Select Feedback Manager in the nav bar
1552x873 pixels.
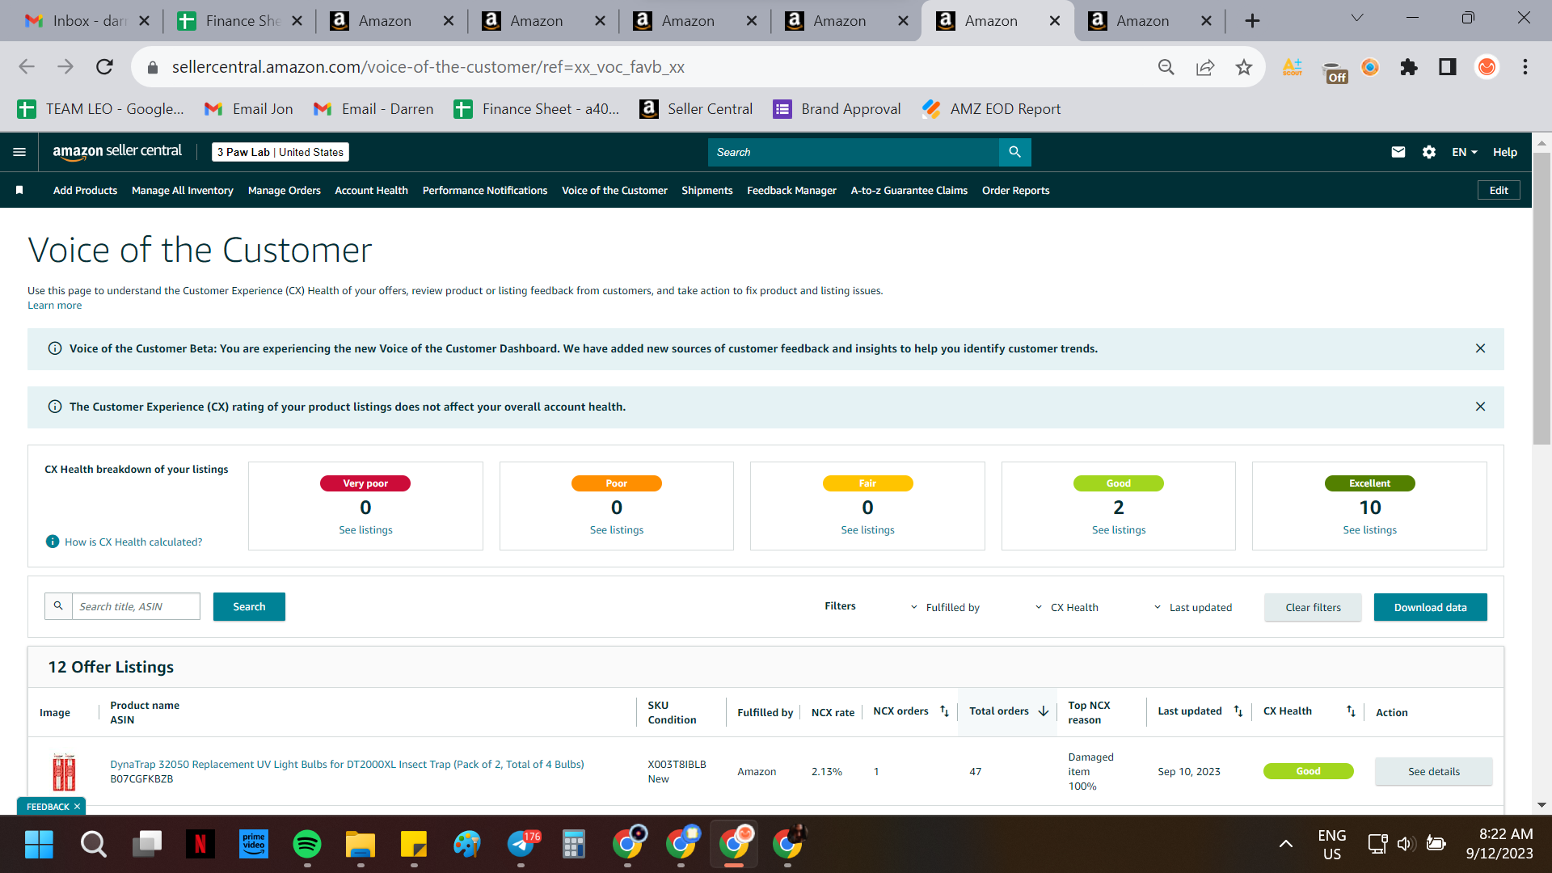click(x=791, y=190)
